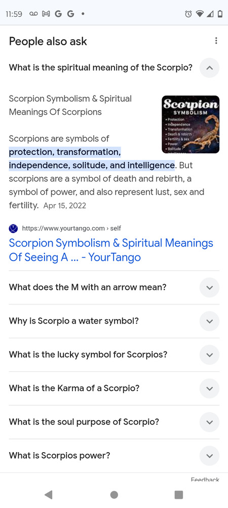Open the three-dot menu beside People also ask

[x=216, y=41]
